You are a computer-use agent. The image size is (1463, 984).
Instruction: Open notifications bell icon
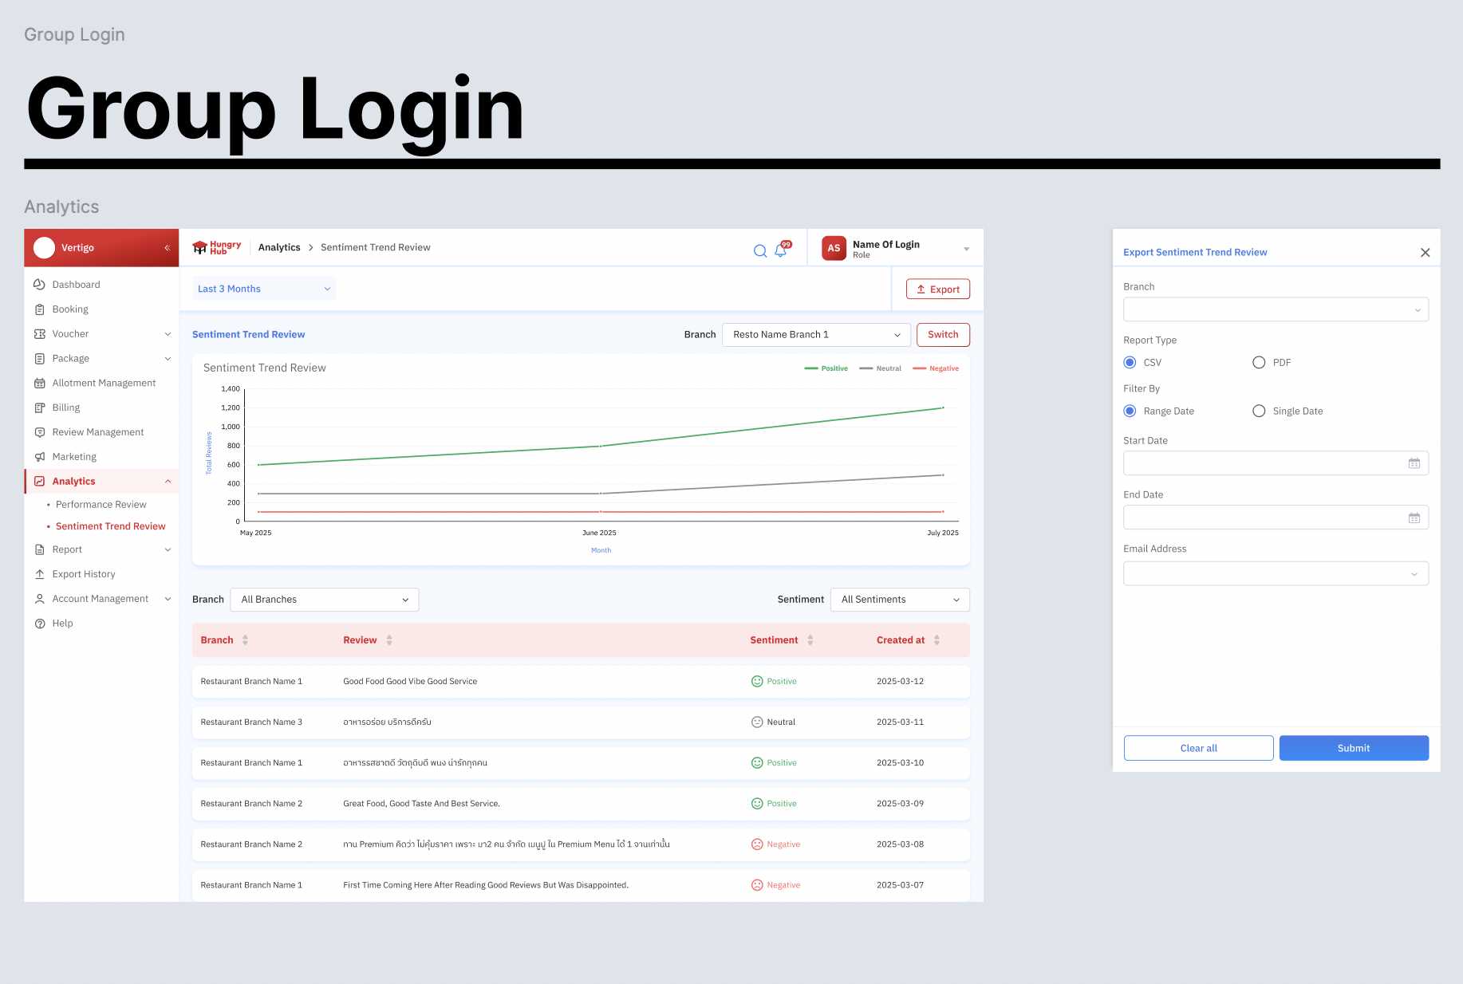(781, 250)
